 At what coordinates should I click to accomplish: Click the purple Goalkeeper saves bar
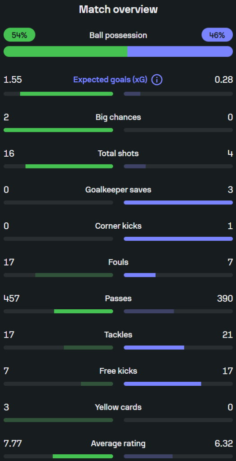pyautogui.click(x=178, y=203)
